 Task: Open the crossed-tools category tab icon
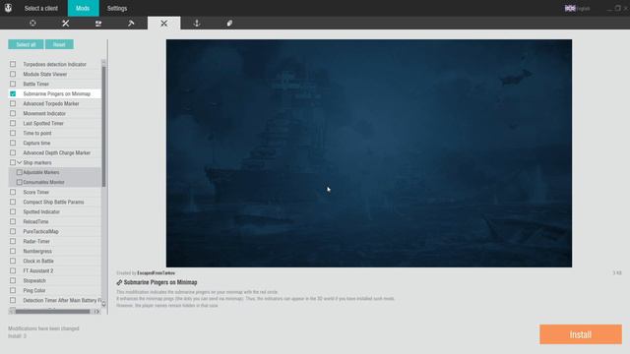[66, 24]
